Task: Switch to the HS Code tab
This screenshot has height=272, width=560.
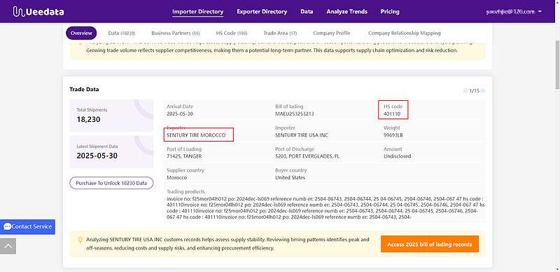Action: click(x=232, y=33)
